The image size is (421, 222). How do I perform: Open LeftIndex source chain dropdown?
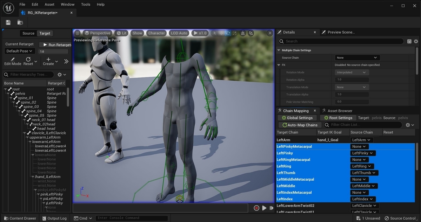coord(362,199)
